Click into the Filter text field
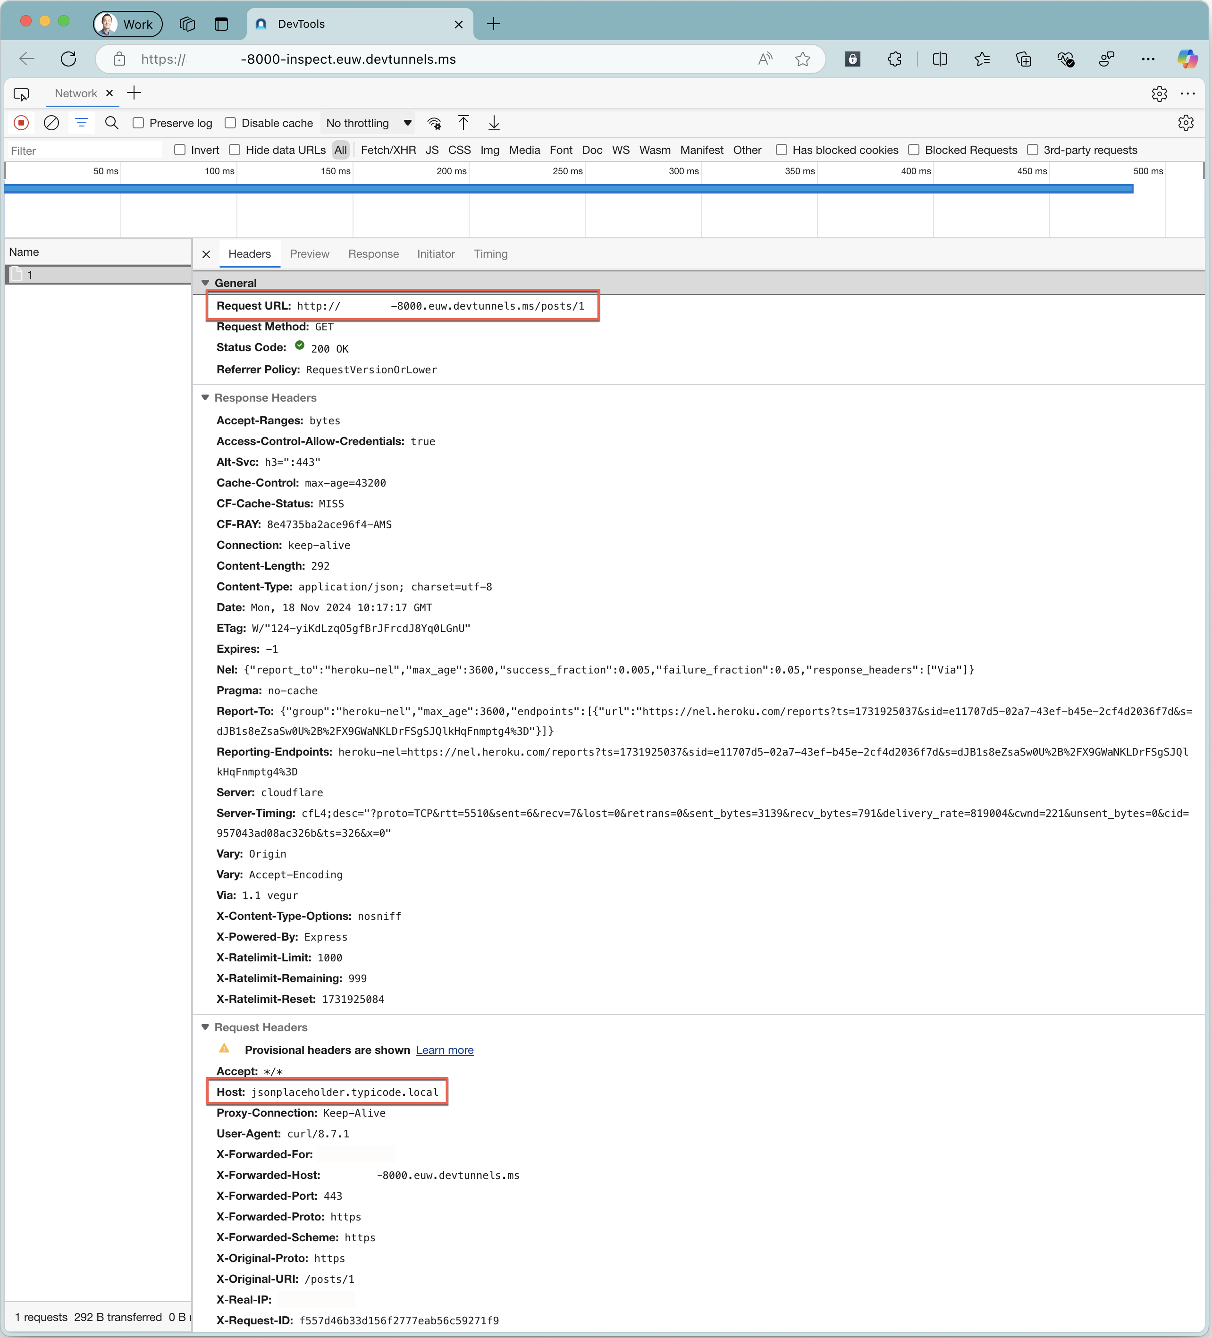Screen dimensions: 1212x1338 (x=83, y=151)
